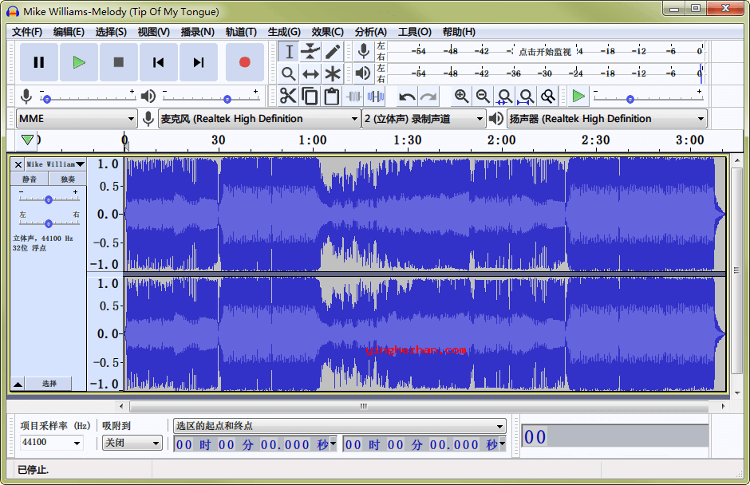Image resolution: width=750 pixels, height=485 pixels.
Task: Open the 播录(N) menu
Action: click(x=198, y=32)
